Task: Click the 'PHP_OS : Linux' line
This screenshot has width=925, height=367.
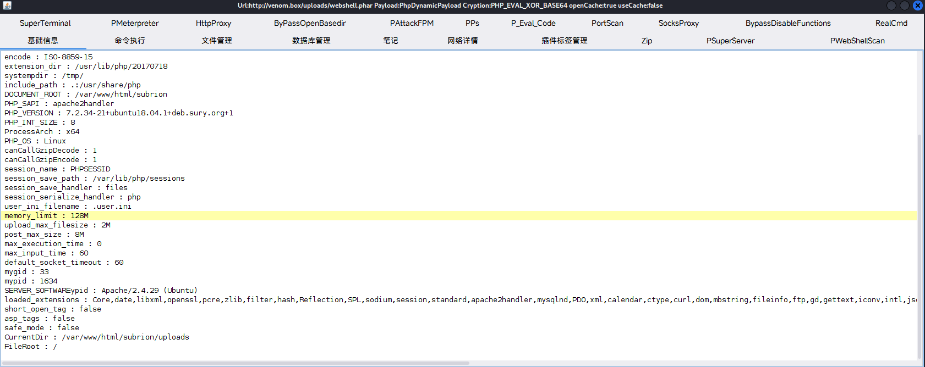Action: (x=35, y=141)
